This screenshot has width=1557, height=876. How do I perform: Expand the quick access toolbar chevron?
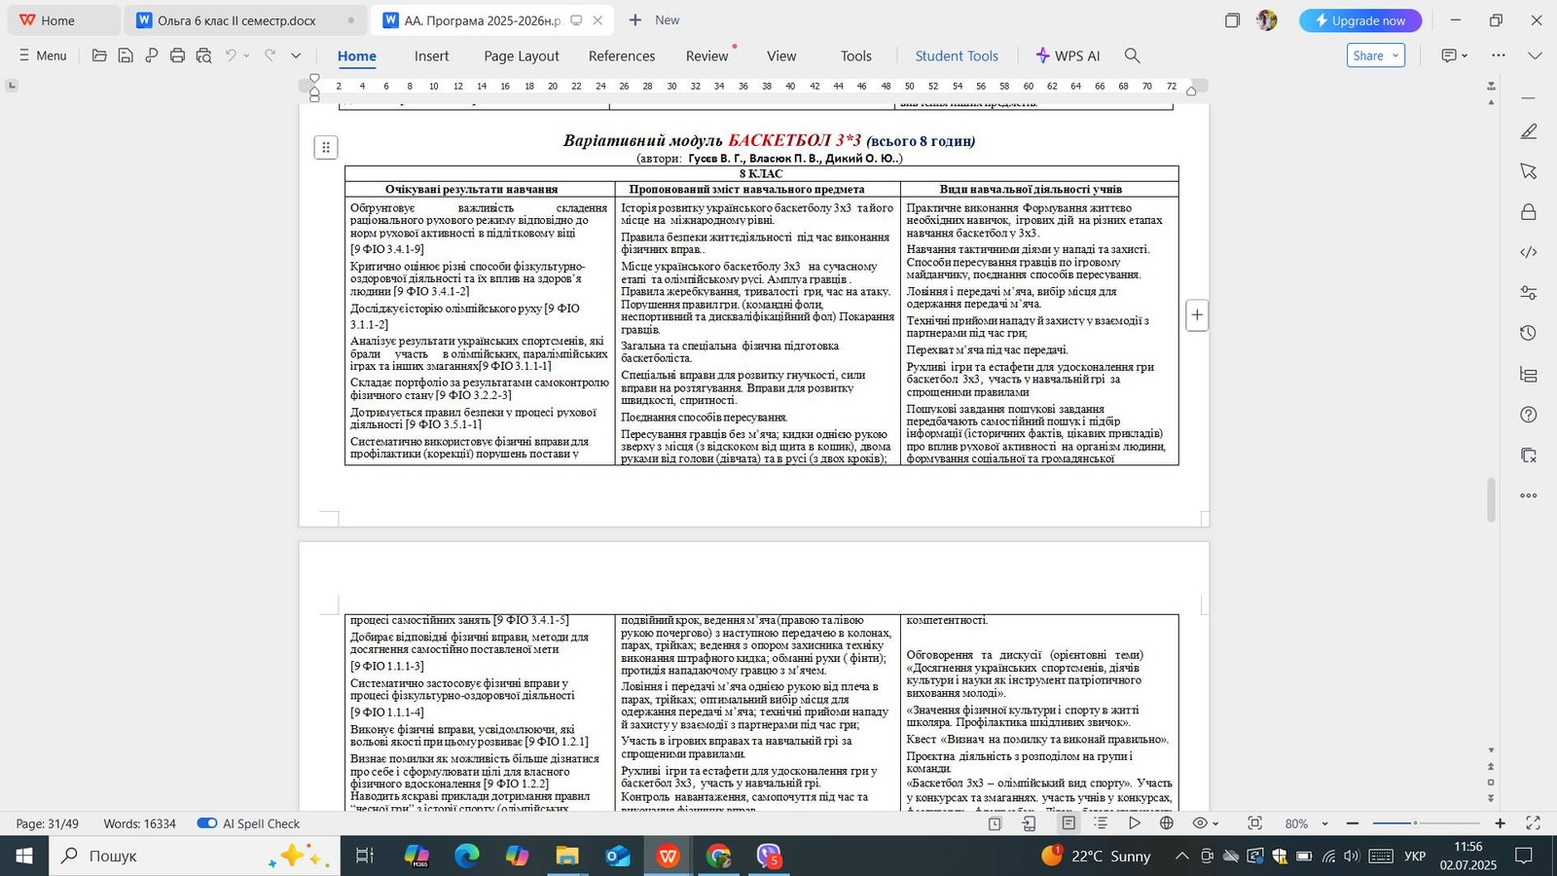[296, 55]
